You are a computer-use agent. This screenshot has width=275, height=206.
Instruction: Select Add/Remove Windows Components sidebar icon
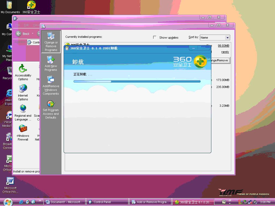(51, 86)
